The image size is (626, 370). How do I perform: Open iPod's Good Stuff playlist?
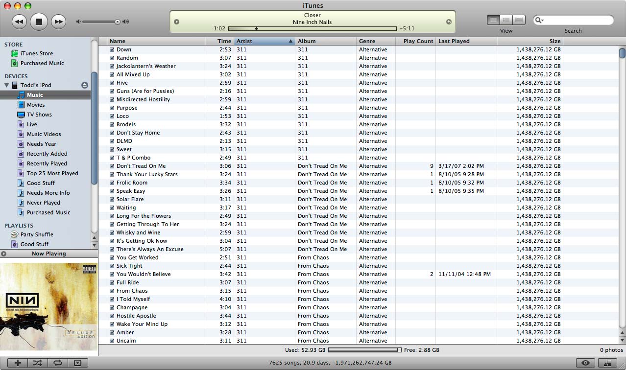41,183
